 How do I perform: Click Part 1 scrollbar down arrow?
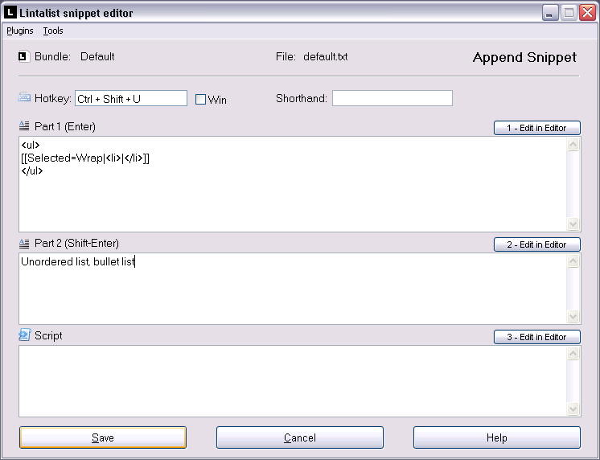573,224
